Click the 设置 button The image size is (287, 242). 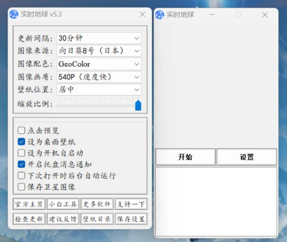(247, 157)
